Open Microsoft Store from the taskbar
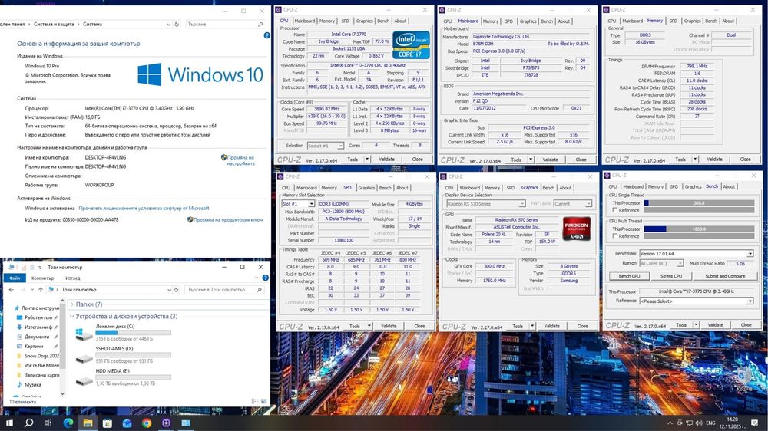768x431 pixels. 108,423
